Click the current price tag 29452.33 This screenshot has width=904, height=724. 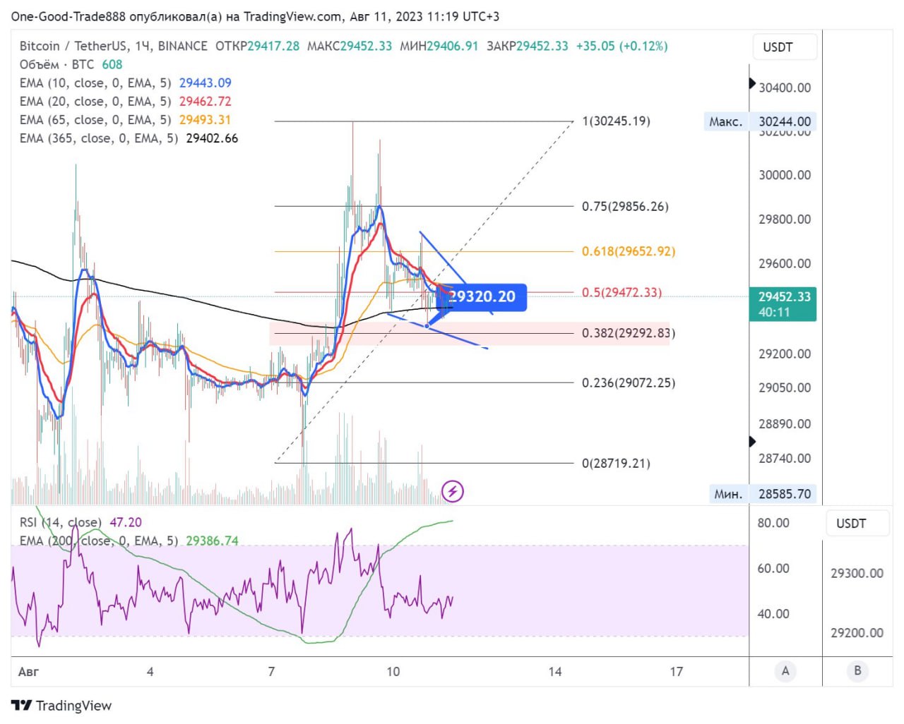pyautogui.click(x=783, y=304)
